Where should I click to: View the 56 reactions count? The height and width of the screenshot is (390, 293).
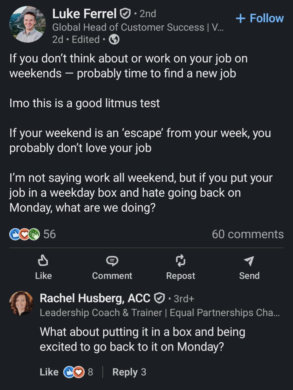[50, 234]
